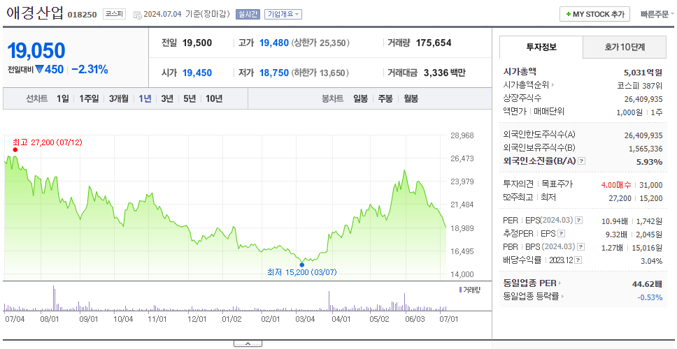Toggle the 실시간 realtime badge

click(248, 14)
